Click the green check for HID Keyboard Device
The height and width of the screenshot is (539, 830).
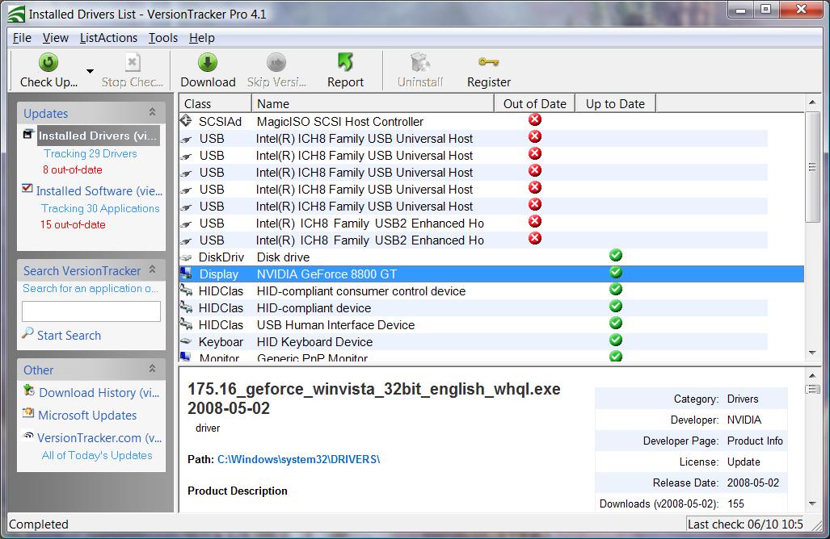tap(616, 340)
